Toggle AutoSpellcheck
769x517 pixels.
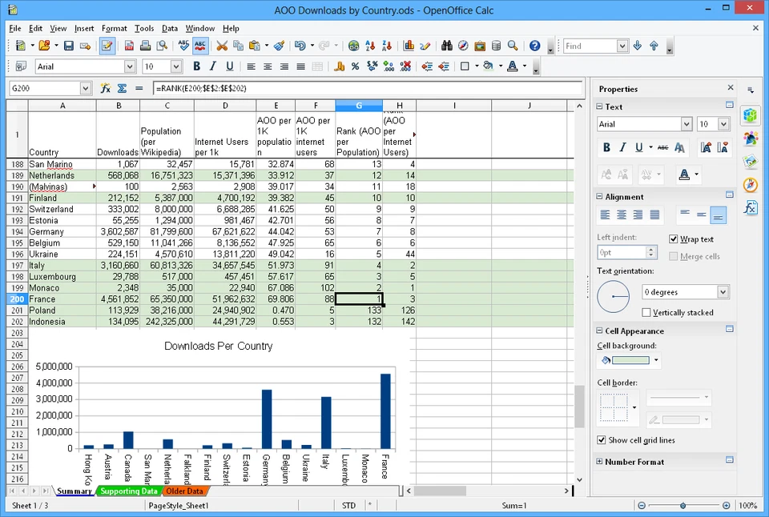pyautogui.click(x=199, y=46)
